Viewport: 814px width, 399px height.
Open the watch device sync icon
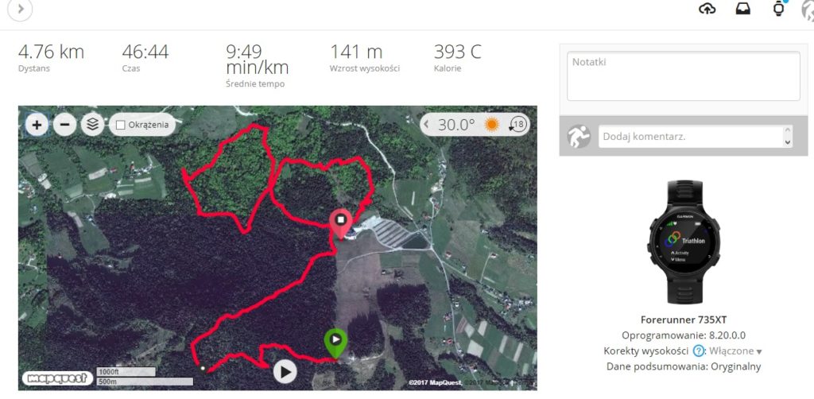(778, 8)
